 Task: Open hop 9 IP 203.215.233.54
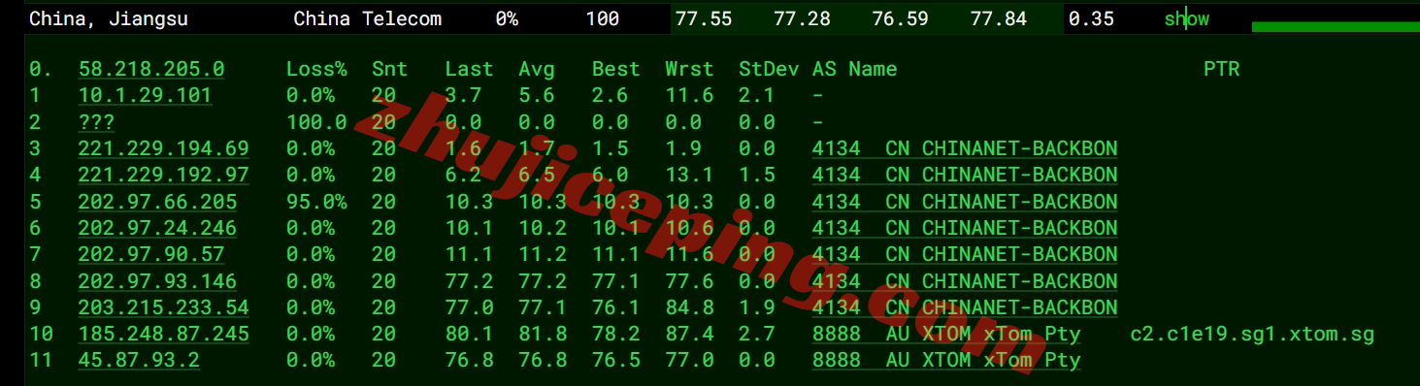pos(163,307)
